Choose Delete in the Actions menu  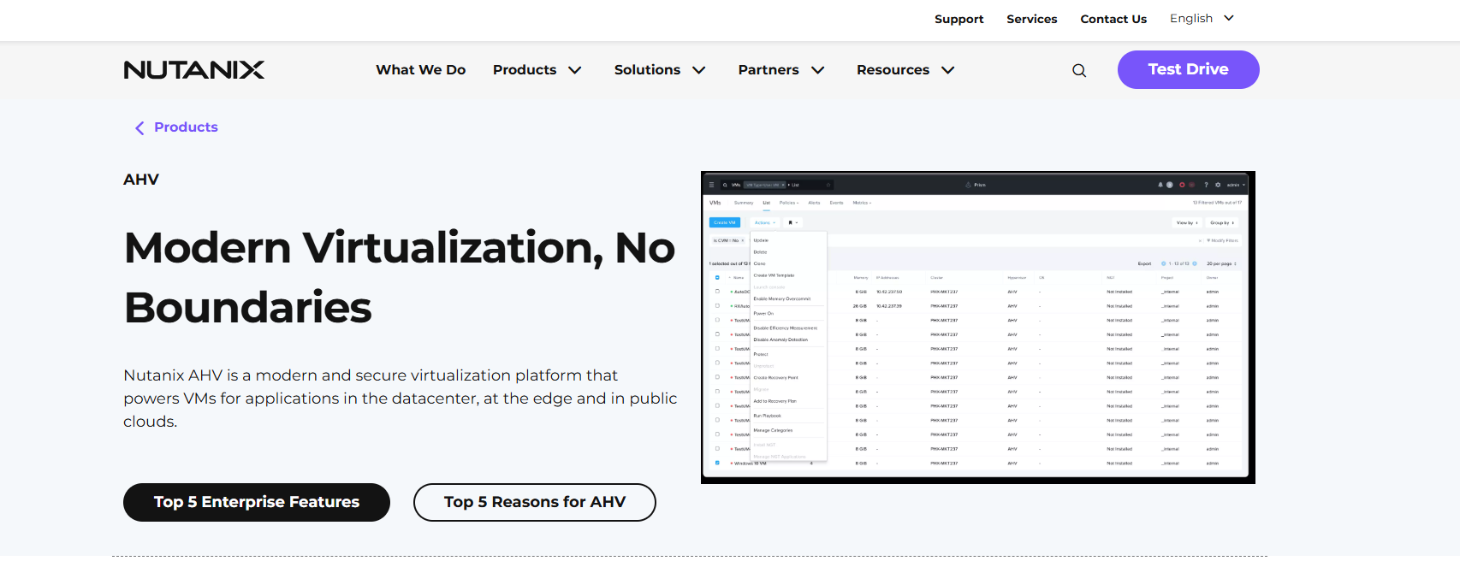760,252
